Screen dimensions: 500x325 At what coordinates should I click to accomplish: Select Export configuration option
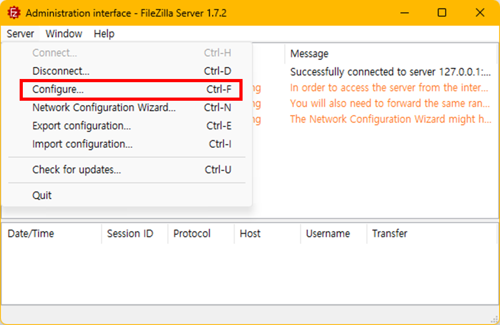coord(132,126)
